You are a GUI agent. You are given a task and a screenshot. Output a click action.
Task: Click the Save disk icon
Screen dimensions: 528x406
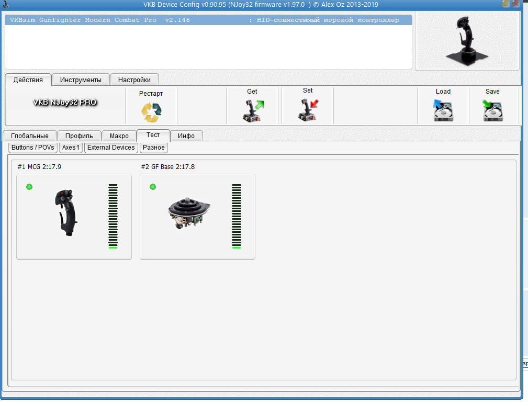492,111
